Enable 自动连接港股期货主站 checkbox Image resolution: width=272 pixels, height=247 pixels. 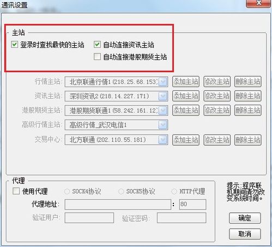point(97,57)
